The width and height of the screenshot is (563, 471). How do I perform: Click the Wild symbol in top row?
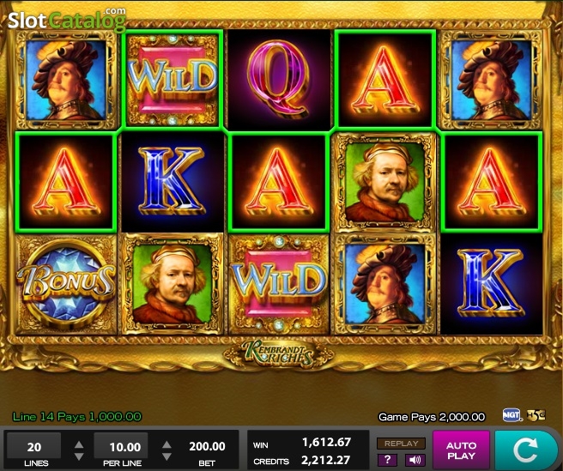pyautogui.click(x=173, y=79)
